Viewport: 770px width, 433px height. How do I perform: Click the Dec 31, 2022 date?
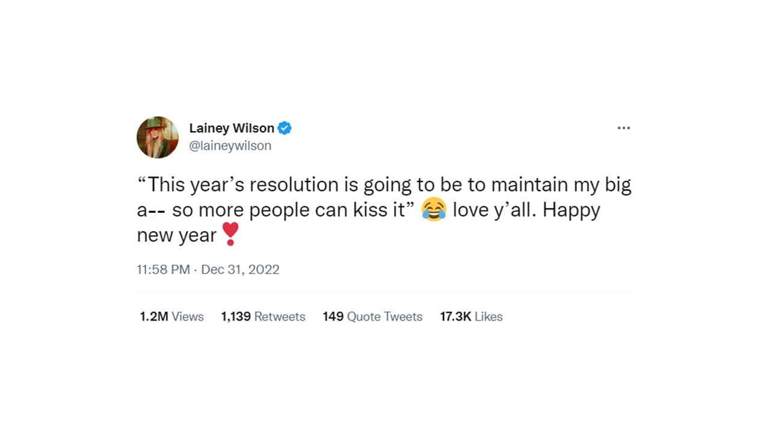240,269
